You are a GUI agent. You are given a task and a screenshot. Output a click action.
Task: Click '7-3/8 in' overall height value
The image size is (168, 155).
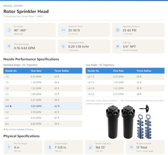tap(60, 147)
